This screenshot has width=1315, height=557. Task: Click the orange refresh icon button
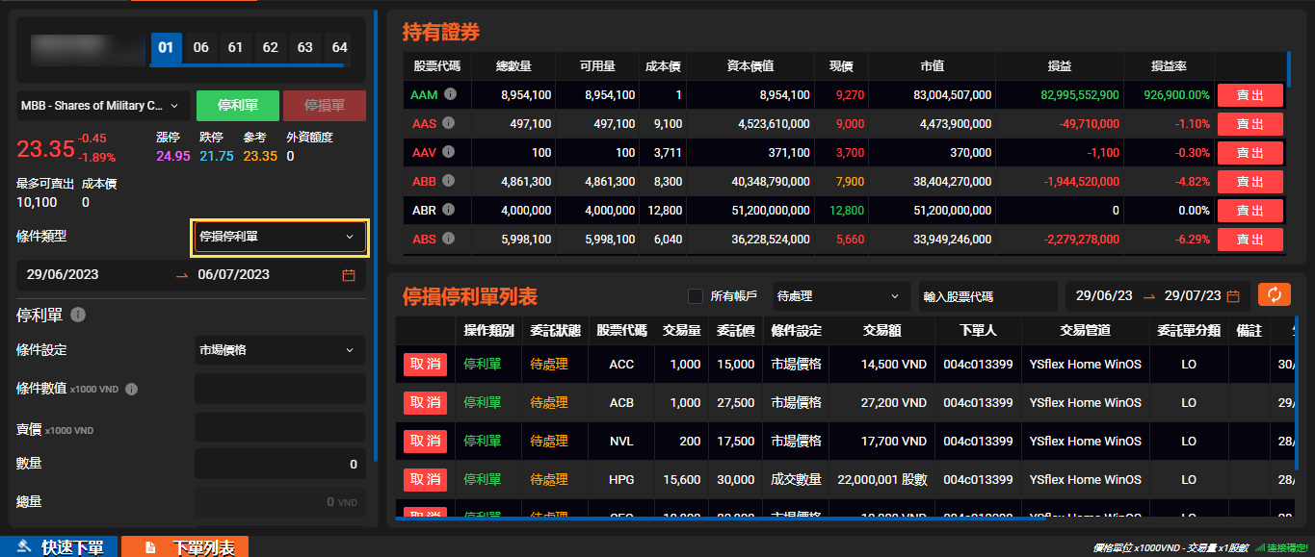pyautogui.click(x=1274, y=295)
